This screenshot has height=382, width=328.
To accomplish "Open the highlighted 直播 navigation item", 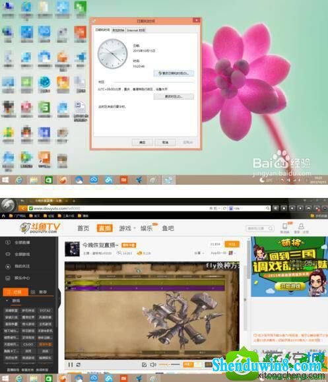I will pyautogui.click(x=105, y=228).
